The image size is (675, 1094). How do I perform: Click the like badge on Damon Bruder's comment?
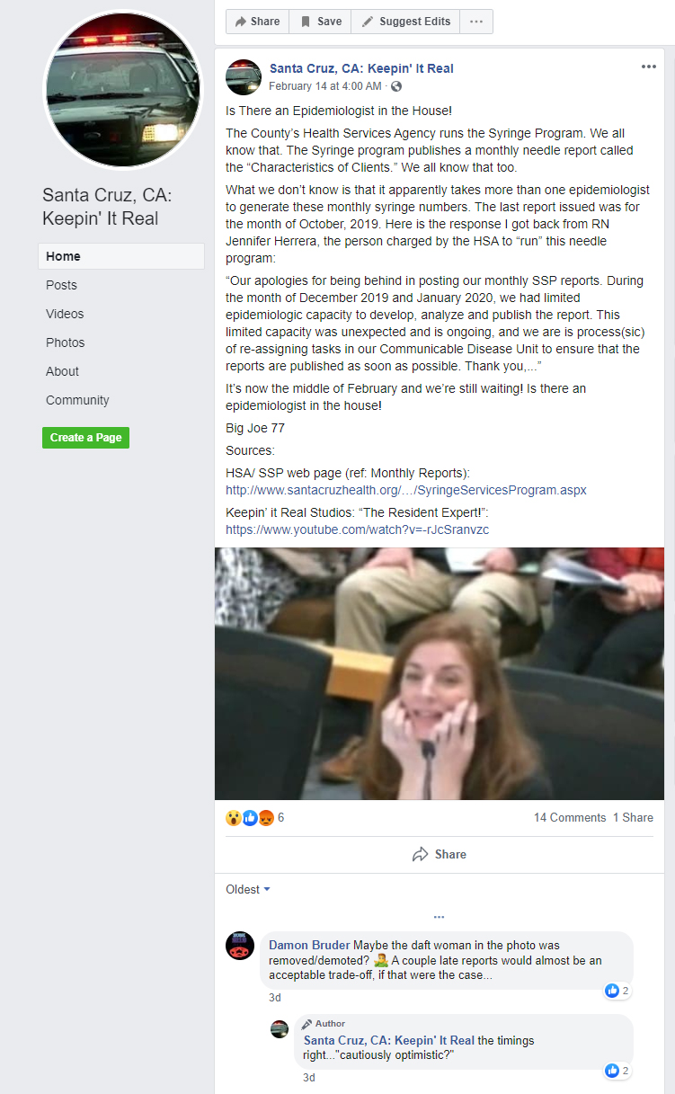click(618, 991)
